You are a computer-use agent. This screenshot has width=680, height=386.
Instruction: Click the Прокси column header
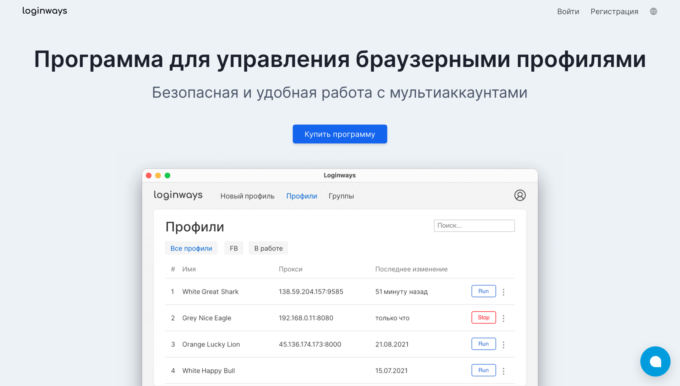tap(291, 269)
